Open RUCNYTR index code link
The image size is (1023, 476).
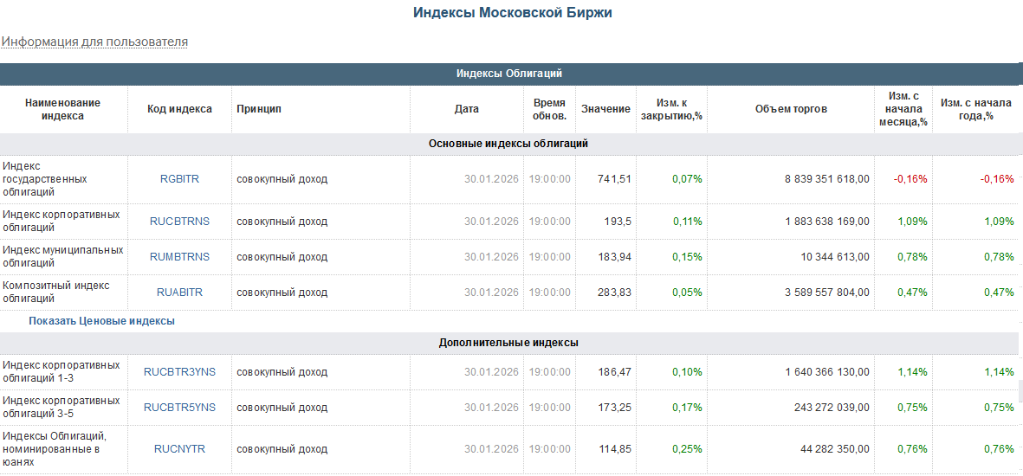(x=179, y=448)
